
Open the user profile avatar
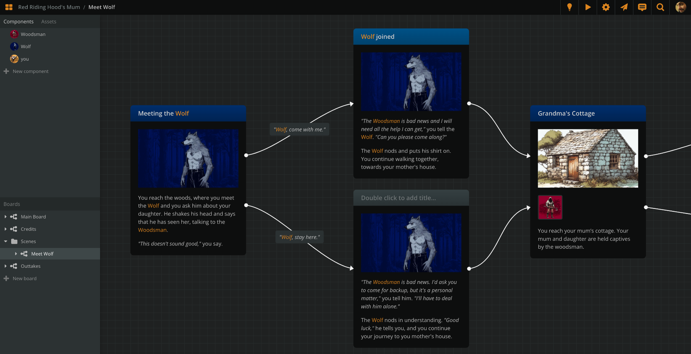point(680,7)
